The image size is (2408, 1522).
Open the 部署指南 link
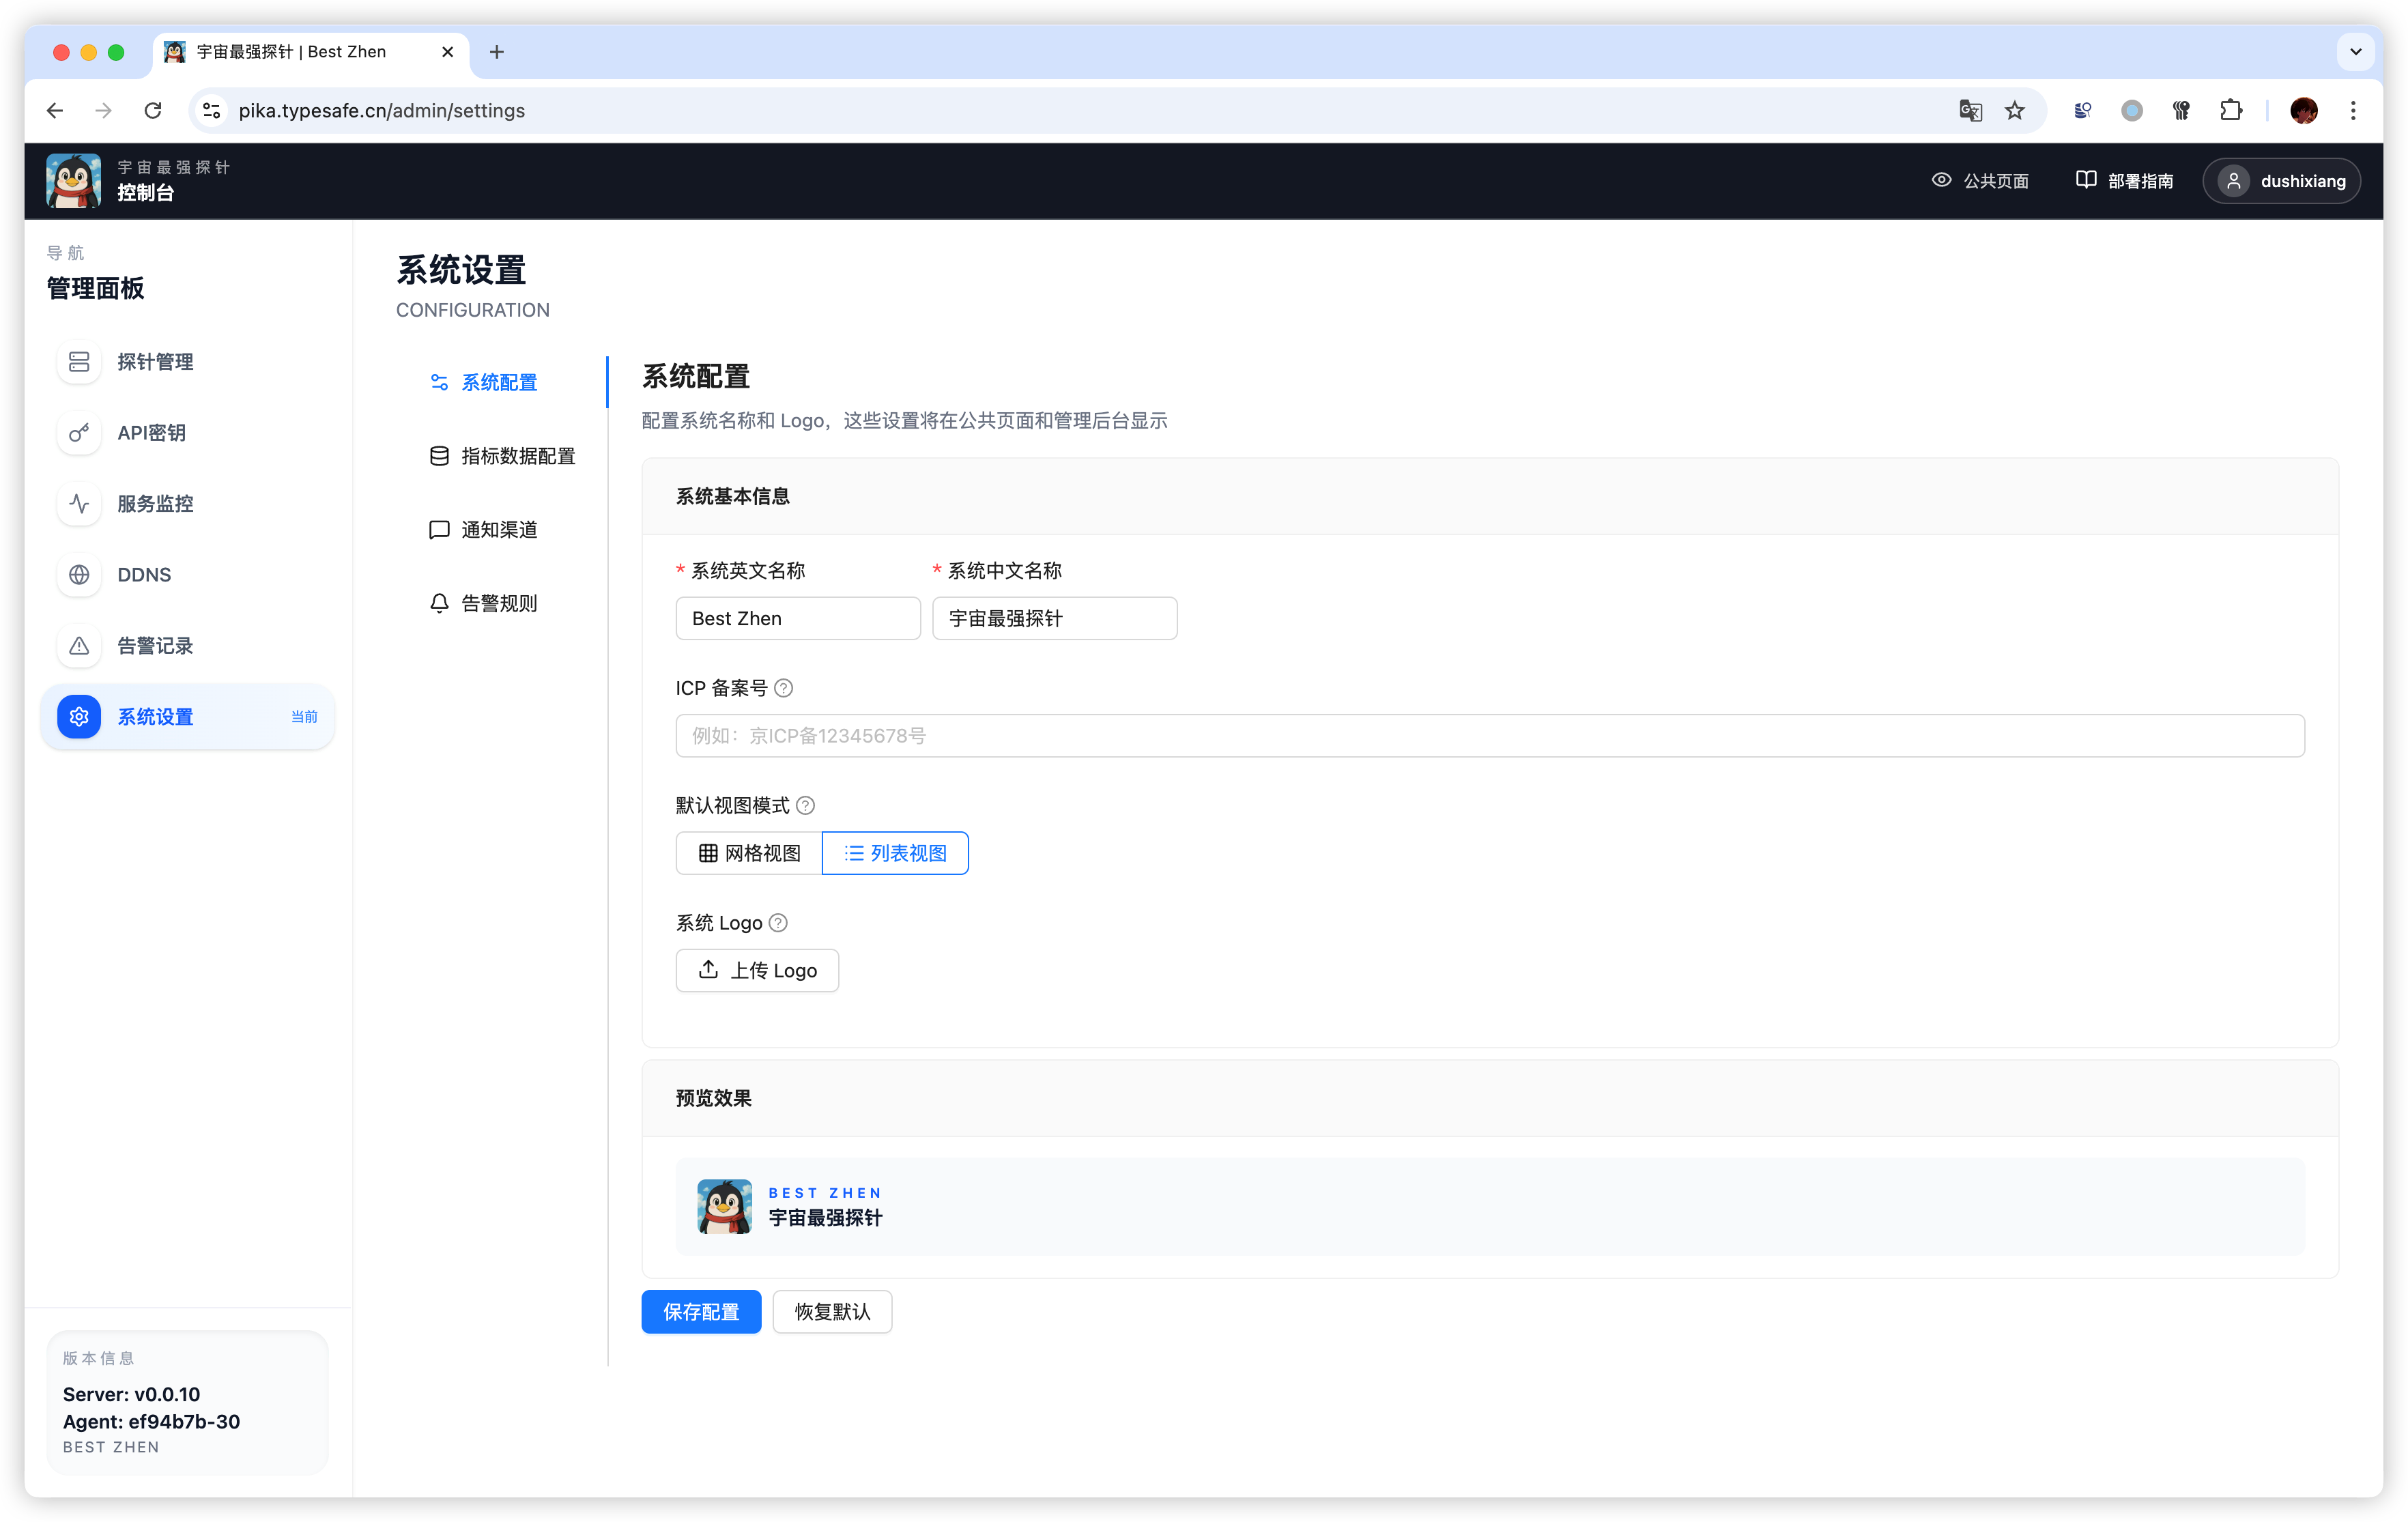pyautogui.click(x=2124, y=181)
